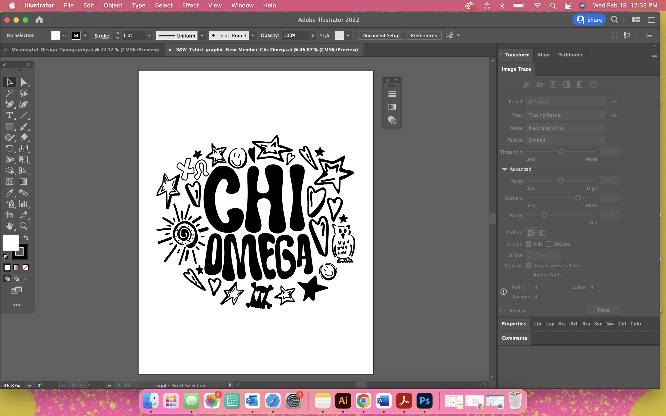Screen dimensions: 666x416
Task: Open the zoom level dropdown at bottom left
Action: click(x=29, y=385)
